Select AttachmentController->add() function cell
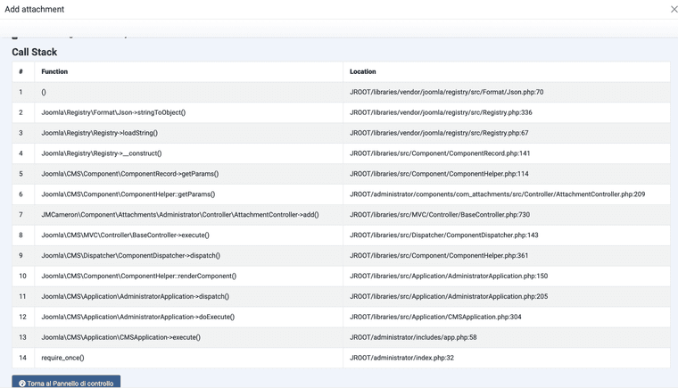This screenshot has height=388, width=678. [x=189, y=215]
